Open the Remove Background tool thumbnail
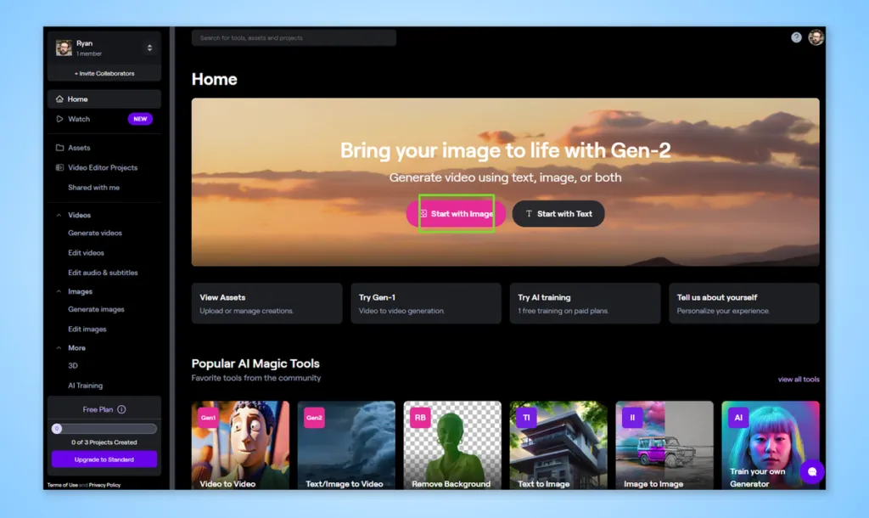This screenshot has width=869, height=518. click(x=452, y=445)
